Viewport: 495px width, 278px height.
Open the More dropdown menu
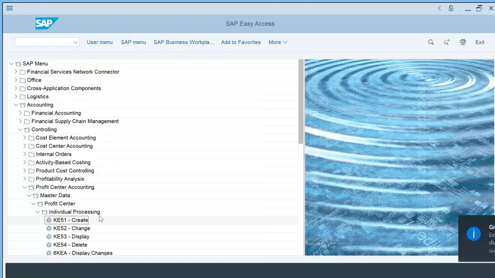coord(278,42)
